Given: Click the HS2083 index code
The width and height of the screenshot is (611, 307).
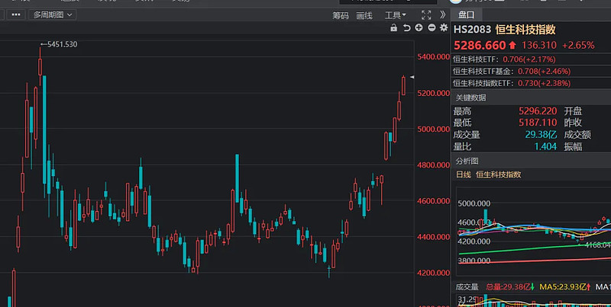Looking at the screenshot, I should [472, 30].
